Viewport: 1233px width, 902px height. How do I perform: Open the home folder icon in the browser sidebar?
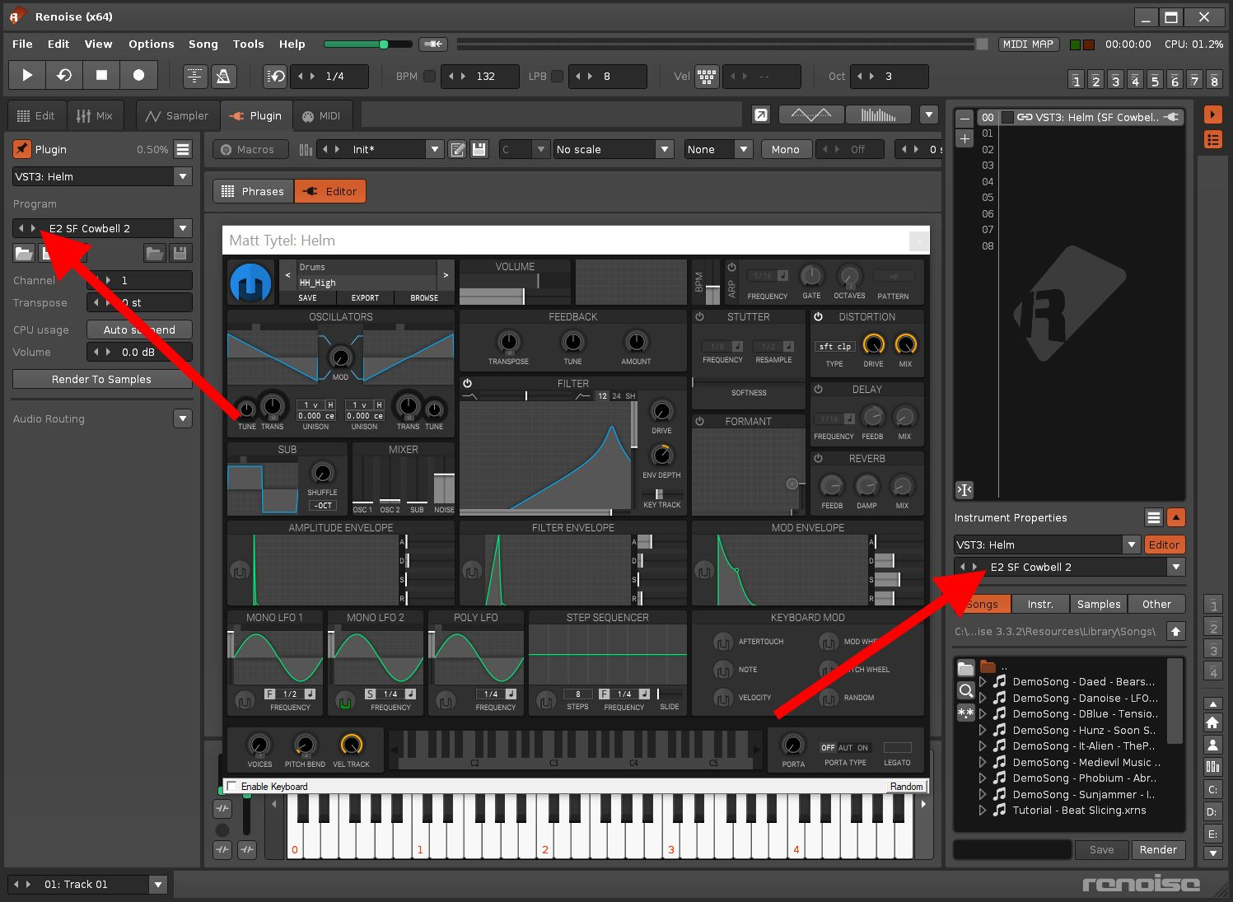click(1212, 722)
